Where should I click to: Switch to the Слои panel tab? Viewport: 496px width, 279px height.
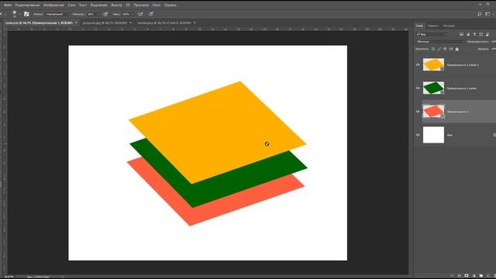419,26
